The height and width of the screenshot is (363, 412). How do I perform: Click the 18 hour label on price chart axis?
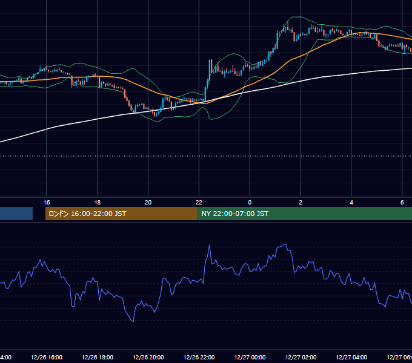coord(97,203)
